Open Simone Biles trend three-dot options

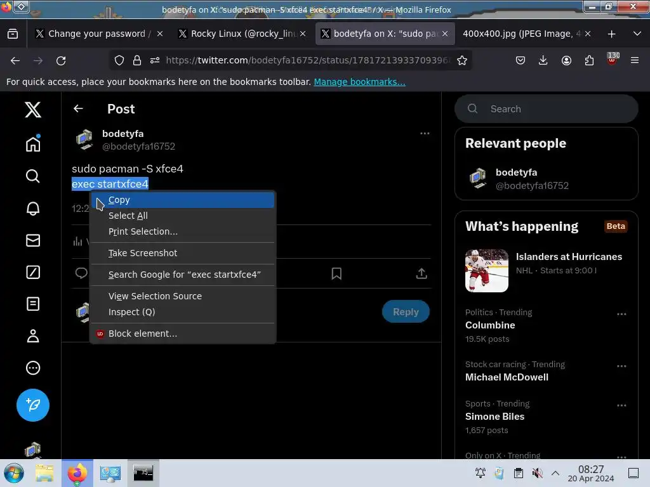pos(621,405)
